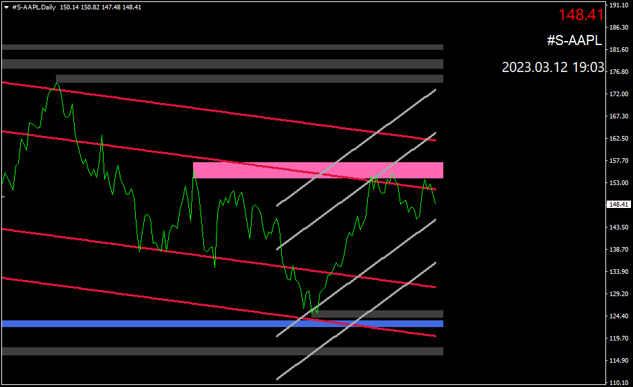Select the low value 147.48 in header
This screenshot has height=387, width=633.
111,7
